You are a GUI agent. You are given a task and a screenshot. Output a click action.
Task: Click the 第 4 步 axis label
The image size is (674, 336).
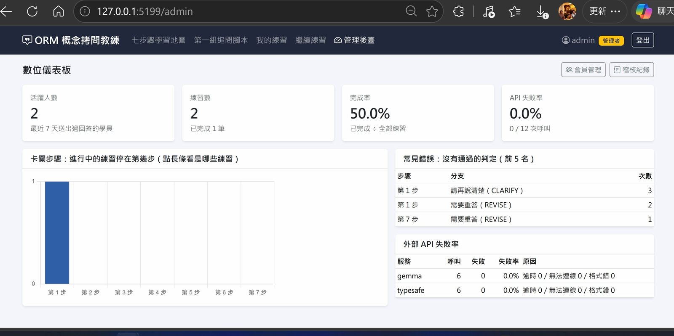tap(157, 292)
